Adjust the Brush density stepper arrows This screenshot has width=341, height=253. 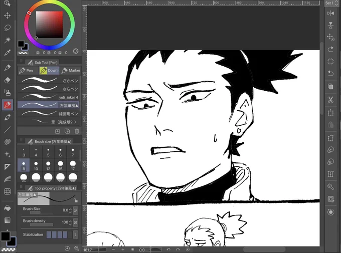70,222
